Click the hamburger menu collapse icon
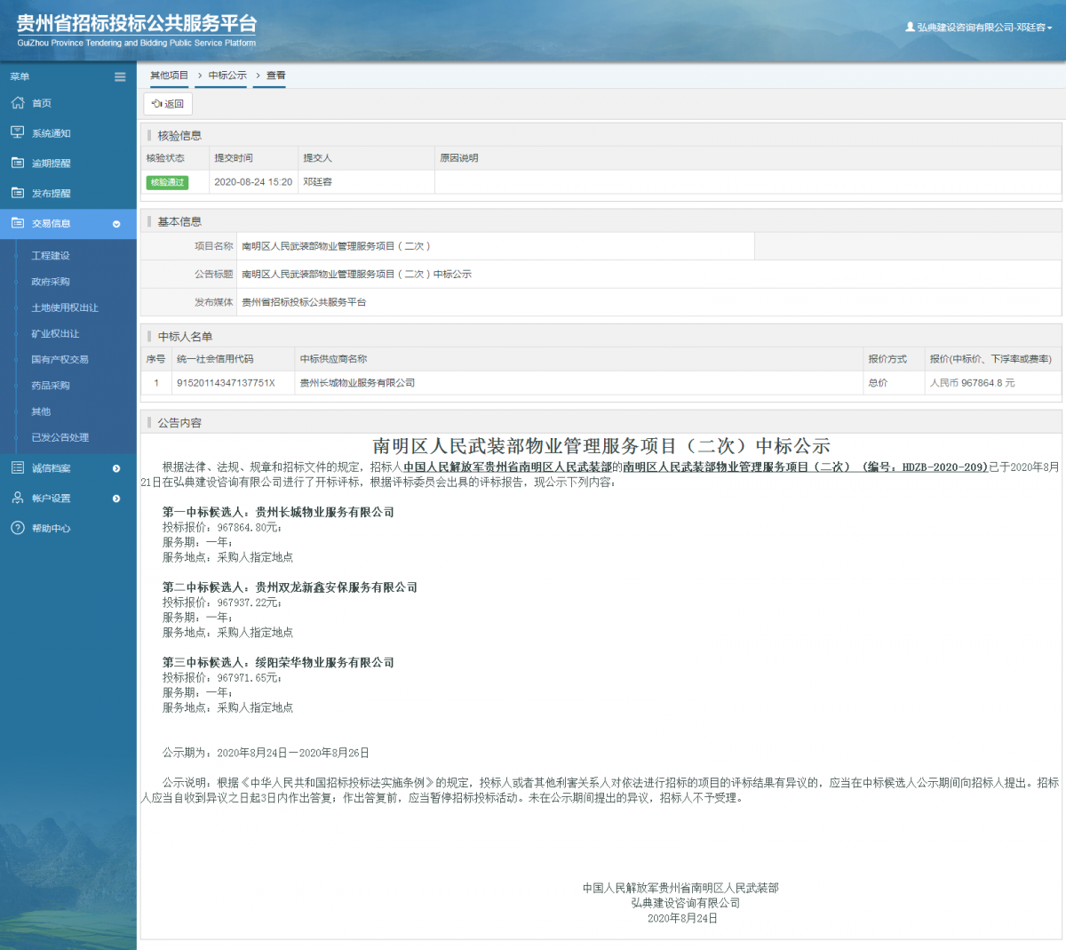 [x=120, y=76]
